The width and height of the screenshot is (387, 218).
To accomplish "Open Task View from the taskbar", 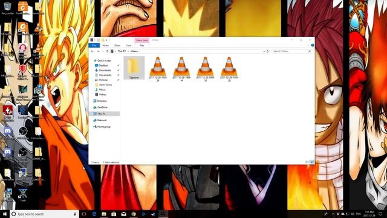I will 84,214.
